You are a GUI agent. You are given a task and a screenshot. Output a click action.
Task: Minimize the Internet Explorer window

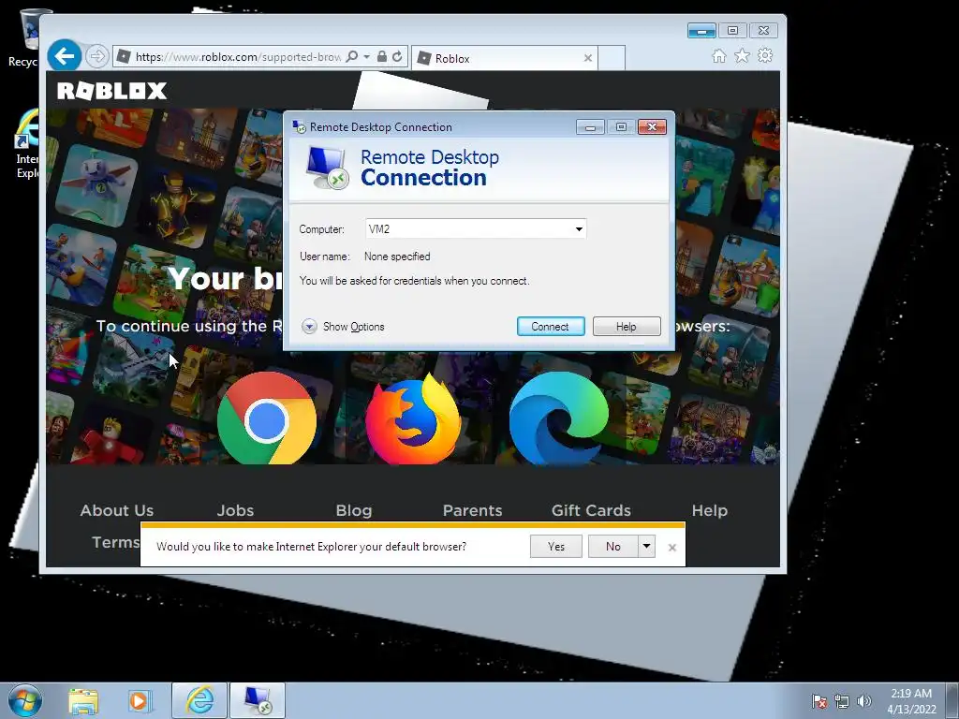(x=701, y=31)
